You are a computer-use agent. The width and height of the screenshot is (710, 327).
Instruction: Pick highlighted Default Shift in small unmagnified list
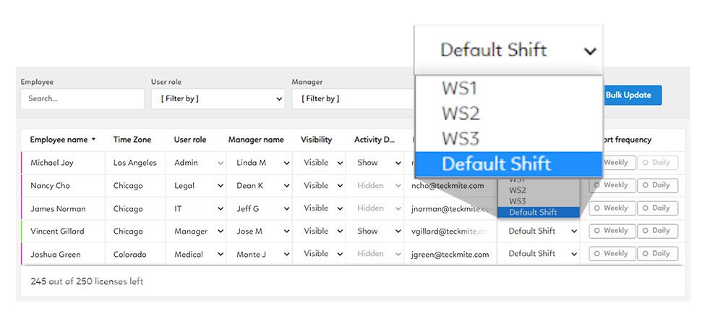coord(539,213)
